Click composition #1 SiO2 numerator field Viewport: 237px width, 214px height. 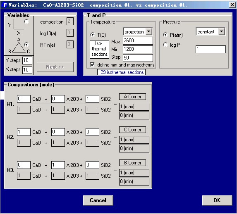(92, 99)
